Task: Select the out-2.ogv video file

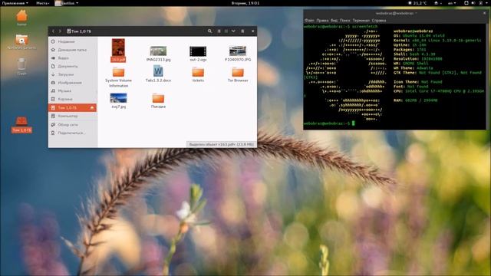Action: [x=198, y=54]
